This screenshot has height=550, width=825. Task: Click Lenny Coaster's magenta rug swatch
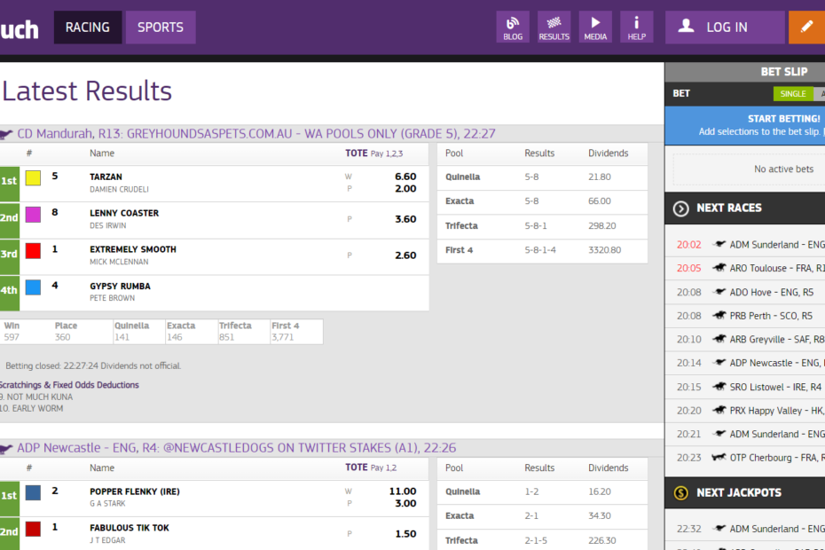pos(33,214)
